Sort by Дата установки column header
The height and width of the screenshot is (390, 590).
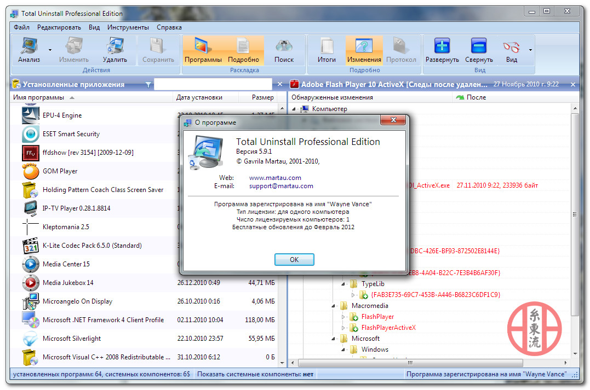[206, 97]
